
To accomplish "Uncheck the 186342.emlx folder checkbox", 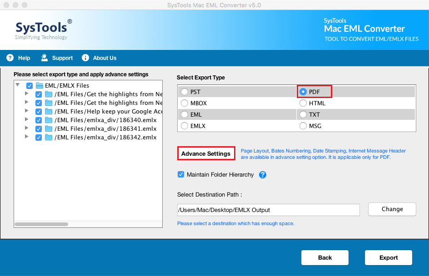I will click(39, 138).
